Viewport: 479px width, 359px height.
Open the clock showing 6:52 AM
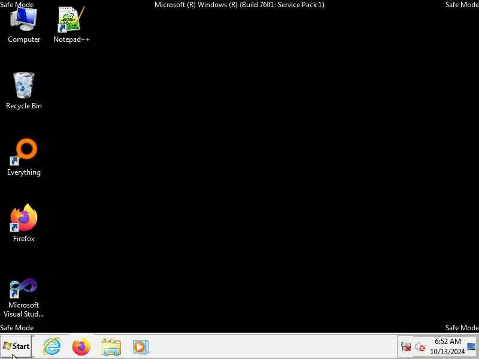[447, 346]
